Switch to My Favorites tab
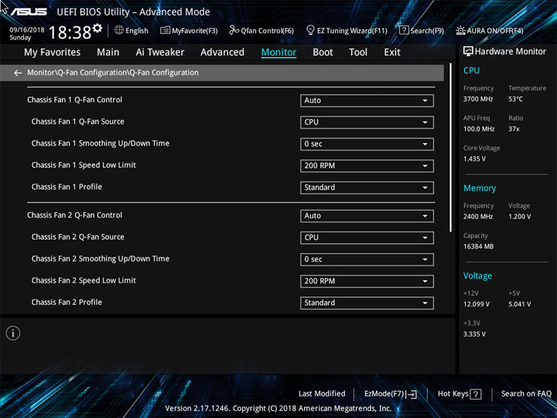 click(x=53, y=53)
